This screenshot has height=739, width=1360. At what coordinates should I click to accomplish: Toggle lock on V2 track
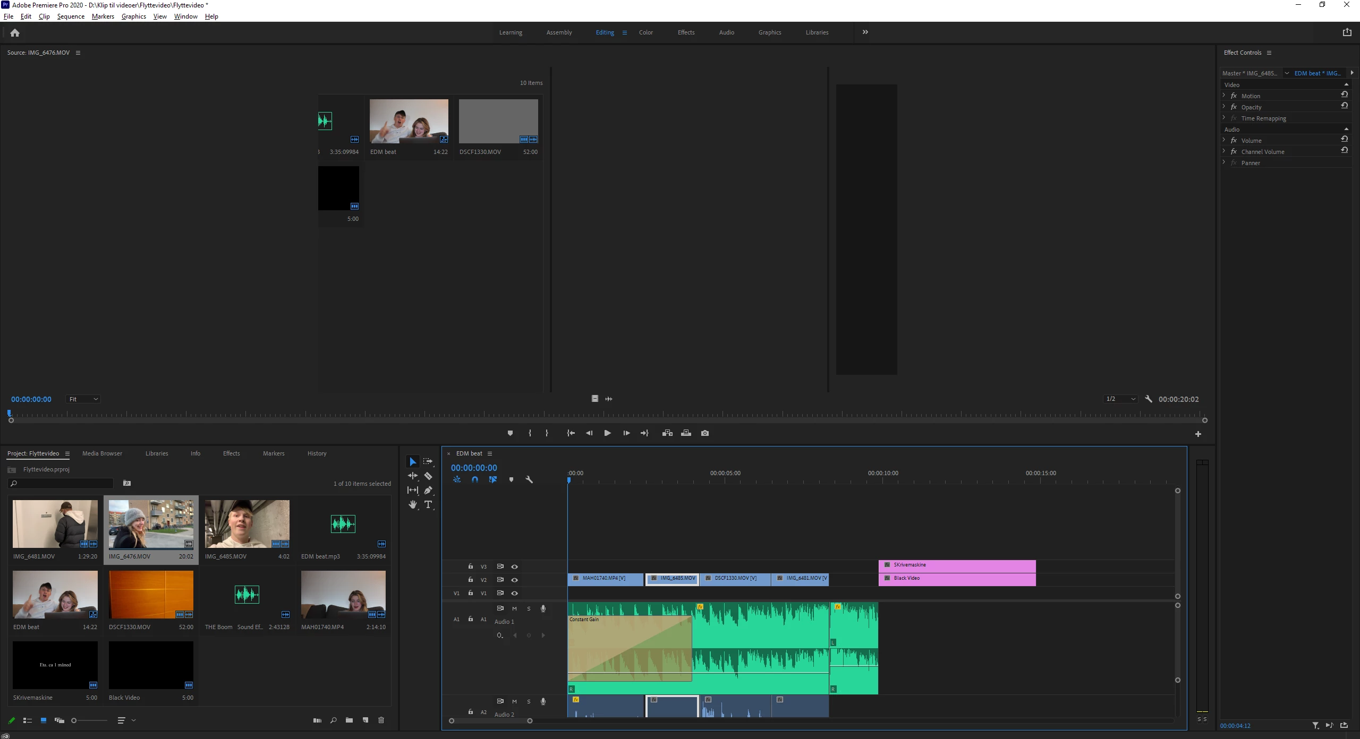[x=470, y=580]
